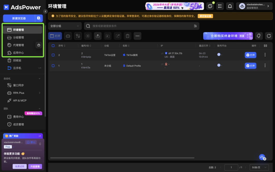Click the 打开 button in the Default Profile row
The width and height of the screenshot is (275, 172).
coord(251,66)
